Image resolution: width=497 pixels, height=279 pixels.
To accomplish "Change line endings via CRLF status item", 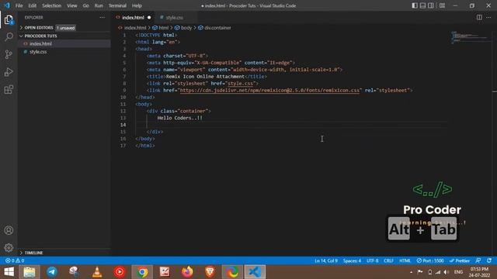I will (388, 260).
